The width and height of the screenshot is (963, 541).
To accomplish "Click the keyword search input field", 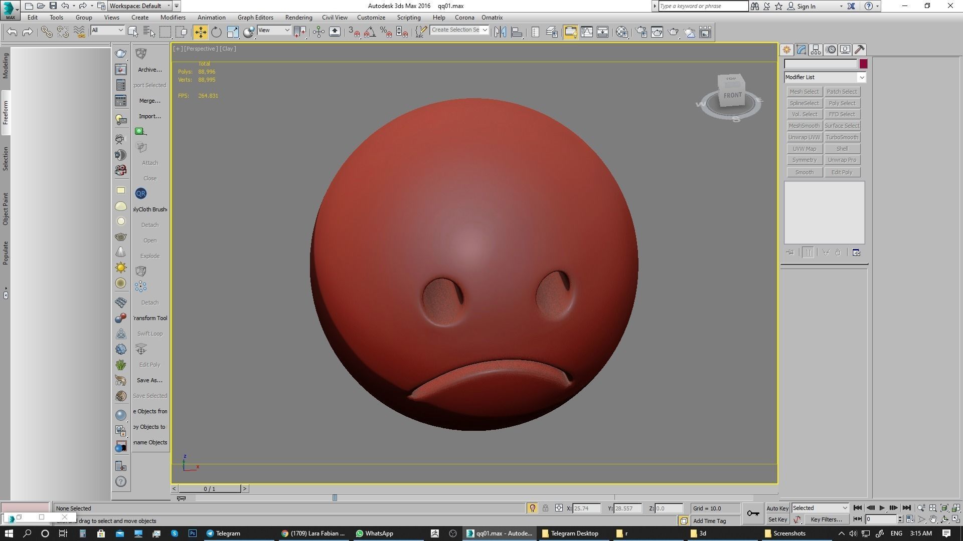I will 703,6.
